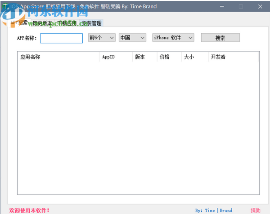Sort by 版本 column header
This screenshot has width=270, height=214.
point(145,57)
